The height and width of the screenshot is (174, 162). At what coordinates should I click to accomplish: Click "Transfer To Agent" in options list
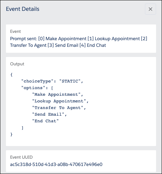coord(57,108)
